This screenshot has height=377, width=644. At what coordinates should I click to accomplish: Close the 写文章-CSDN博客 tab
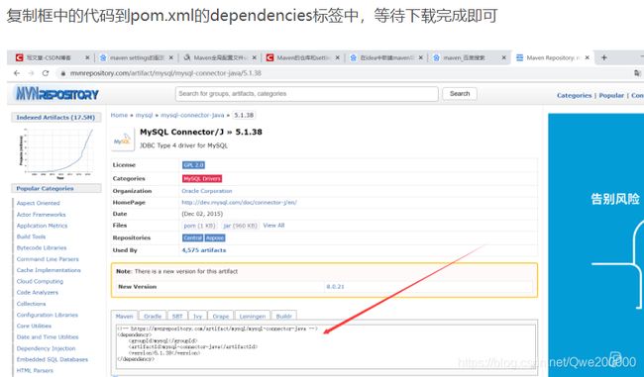pos(87,57)
